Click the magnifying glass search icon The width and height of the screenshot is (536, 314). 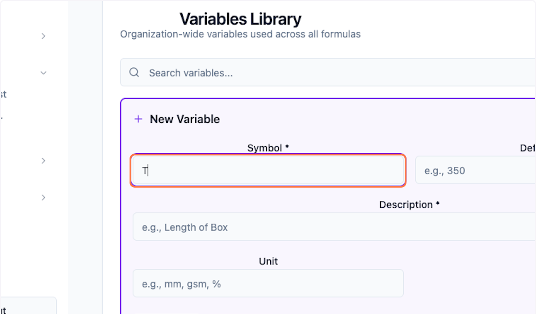[x=134, y=72]
